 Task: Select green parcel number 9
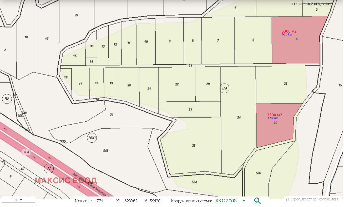(x=170, y=41)
